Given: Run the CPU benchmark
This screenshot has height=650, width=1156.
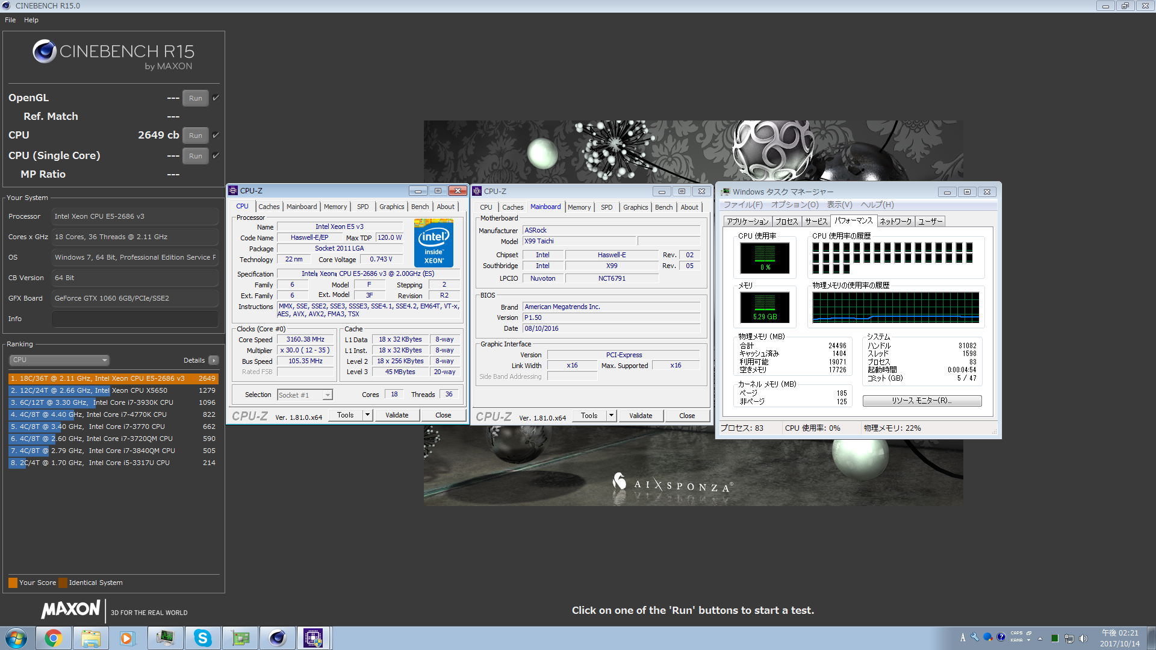Looking at the screenshot, I should [x=196, y=136].
